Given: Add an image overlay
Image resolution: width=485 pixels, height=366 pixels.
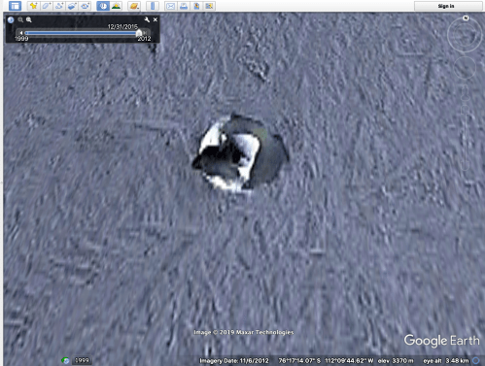Looking at the screenshot, I should tap(72, 6).
